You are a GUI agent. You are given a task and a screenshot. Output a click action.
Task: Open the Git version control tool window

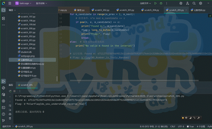pos(3,120)
